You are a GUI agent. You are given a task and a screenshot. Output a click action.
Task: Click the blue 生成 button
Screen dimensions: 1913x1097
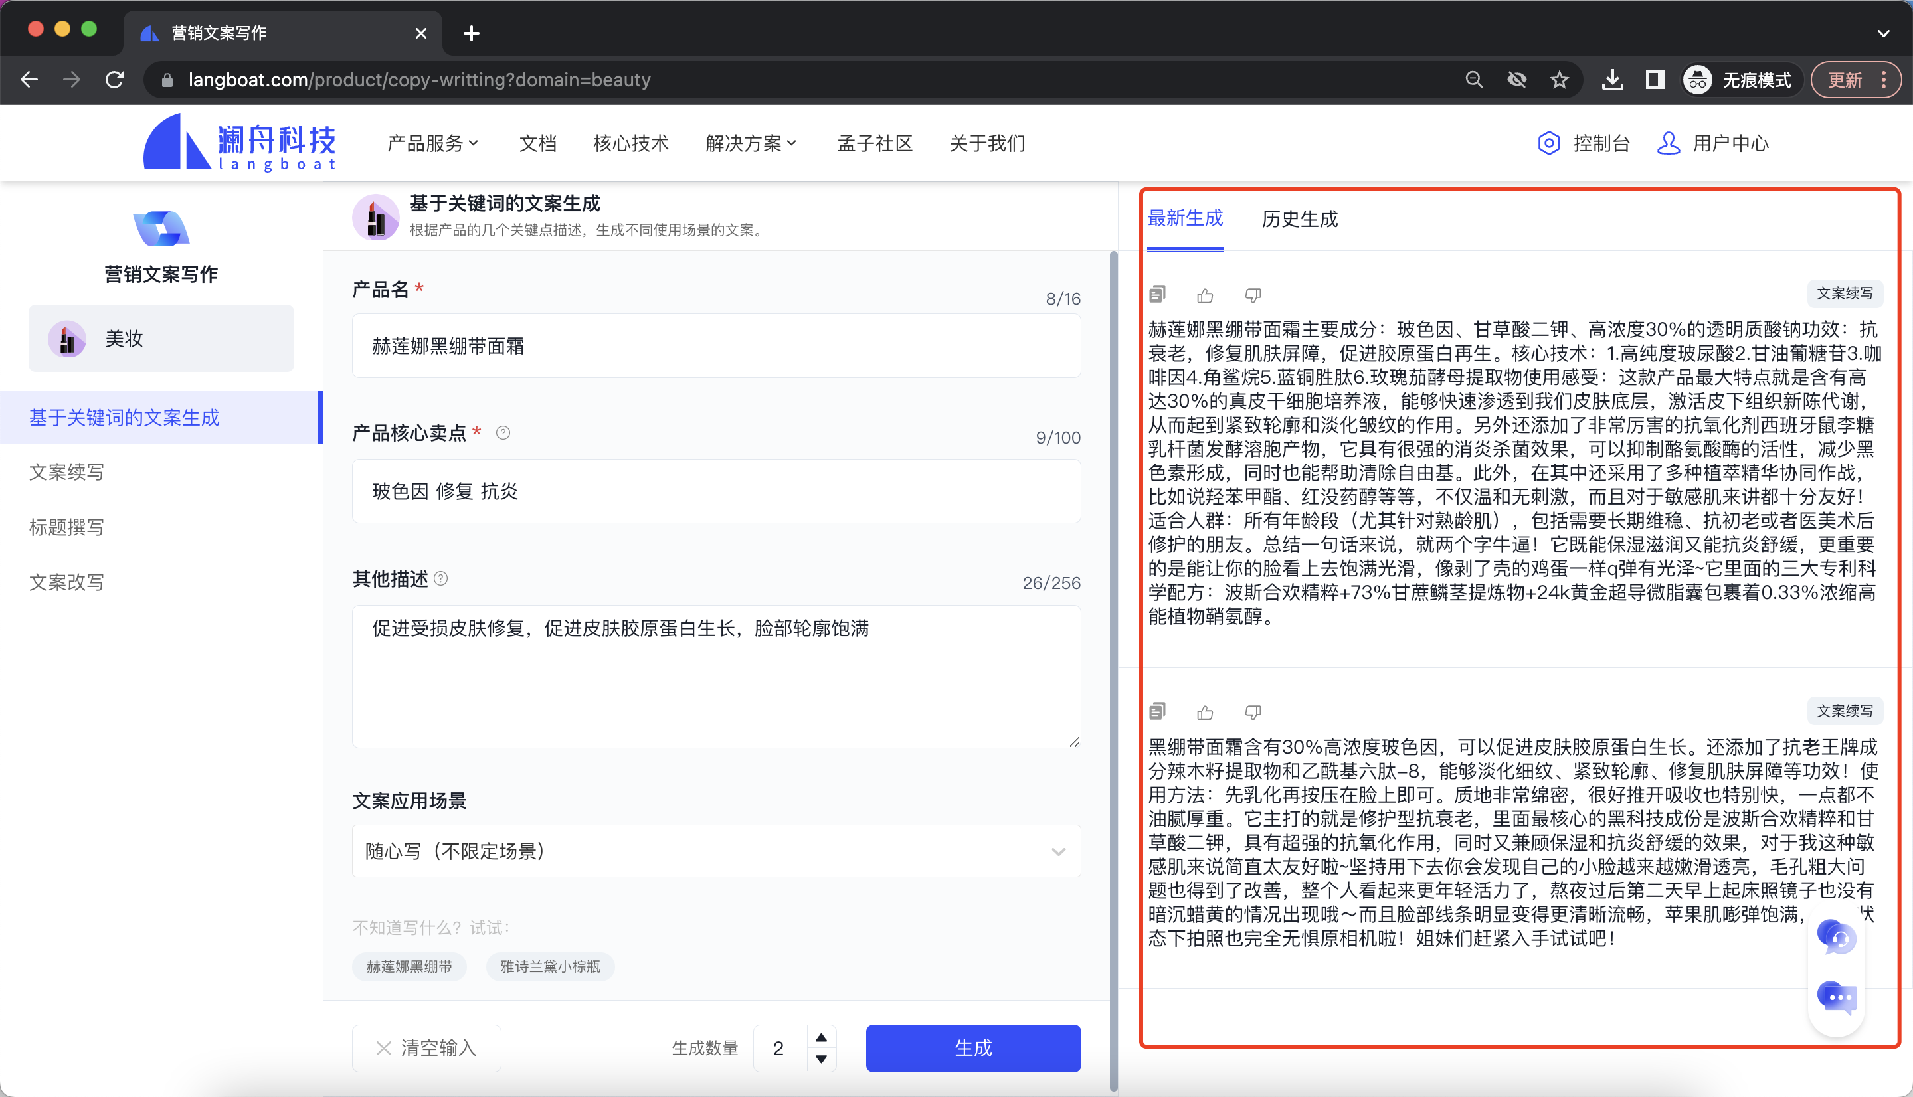click(972, 1048)
